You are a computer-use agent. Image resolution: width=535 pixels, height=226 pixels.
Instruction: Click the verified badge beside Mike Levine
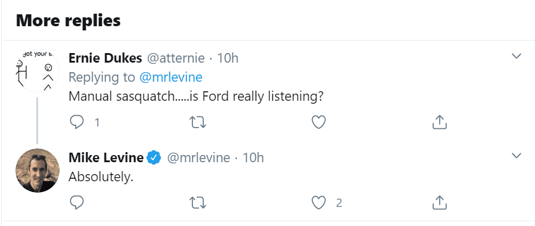click(154, 157)
